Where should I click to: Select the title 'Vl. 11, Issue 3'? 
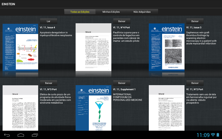coord(194,28)
